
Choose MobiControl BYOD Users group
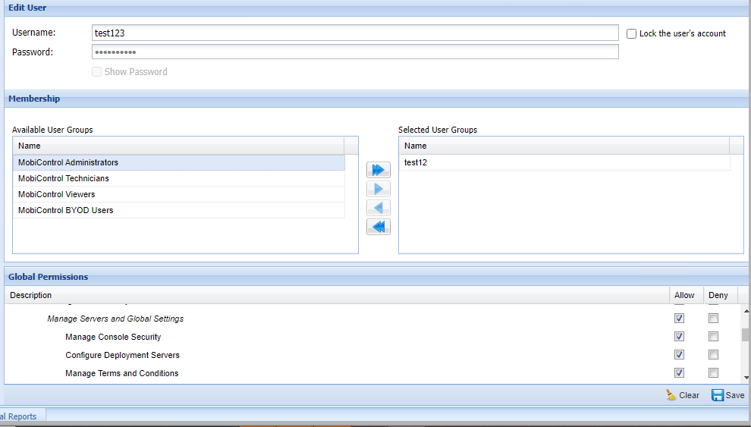[x=66, y=210]
